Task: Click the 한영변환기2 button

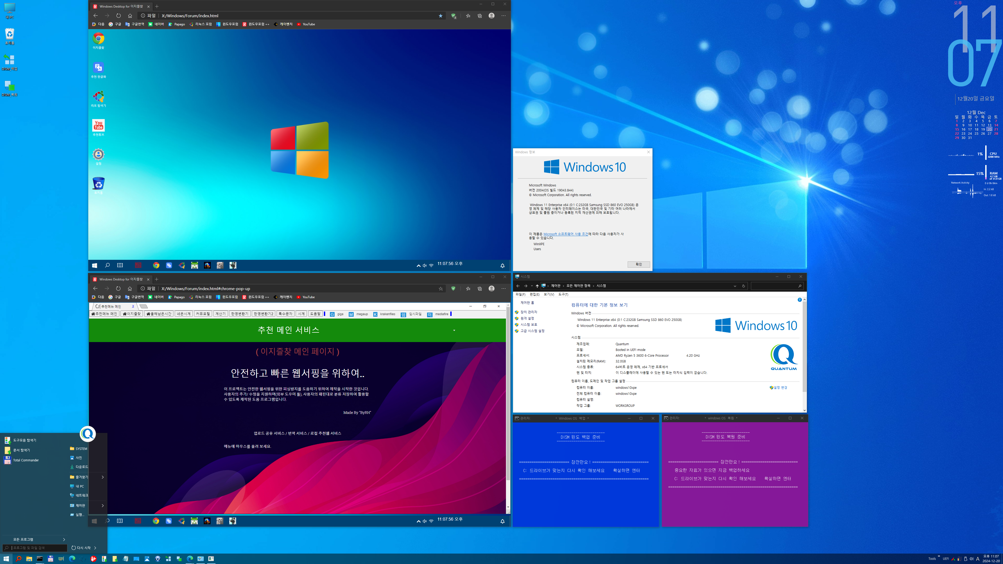Action: [x=264, y=314]
